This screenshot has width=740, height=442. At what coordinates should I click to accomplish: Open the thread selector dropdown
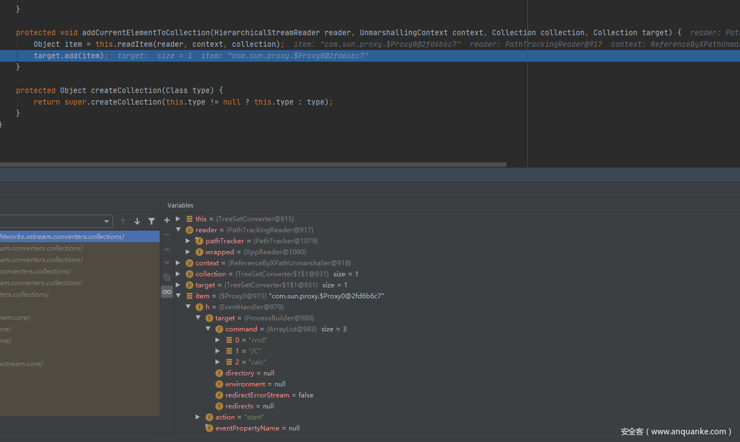107,221
